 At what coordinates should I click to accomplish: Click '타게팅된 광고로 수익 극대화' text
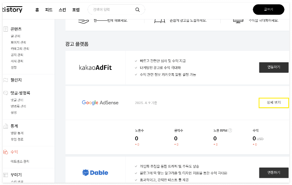tap(160, 68)
